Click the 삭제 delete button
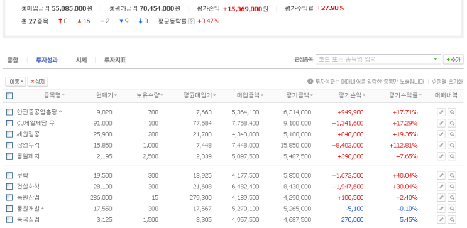Image resolution: width=467 pixels, height=228 pixels. pos(38,82)
